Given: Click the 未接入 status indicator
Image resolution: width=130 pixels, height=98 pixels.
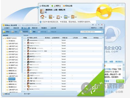Looking at the screenshot, I should tap(100, 28).
